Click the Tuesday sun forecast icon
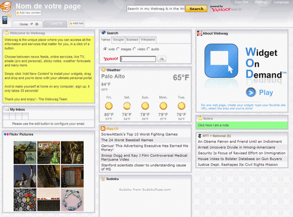The width and height of the screenshot is (293, 217). [x=181, y=106]
